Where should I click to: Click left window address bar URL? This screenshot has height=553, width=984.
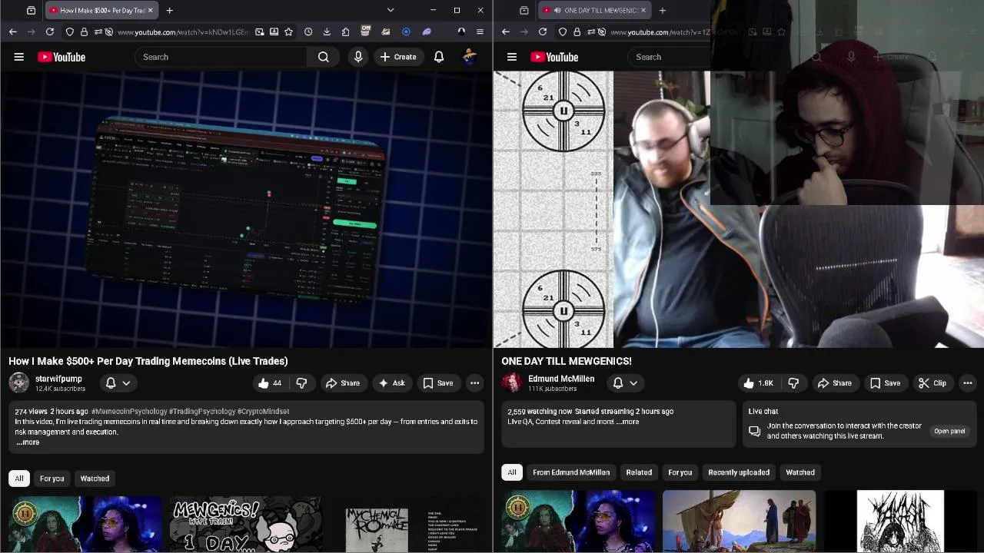pos(183,31)
